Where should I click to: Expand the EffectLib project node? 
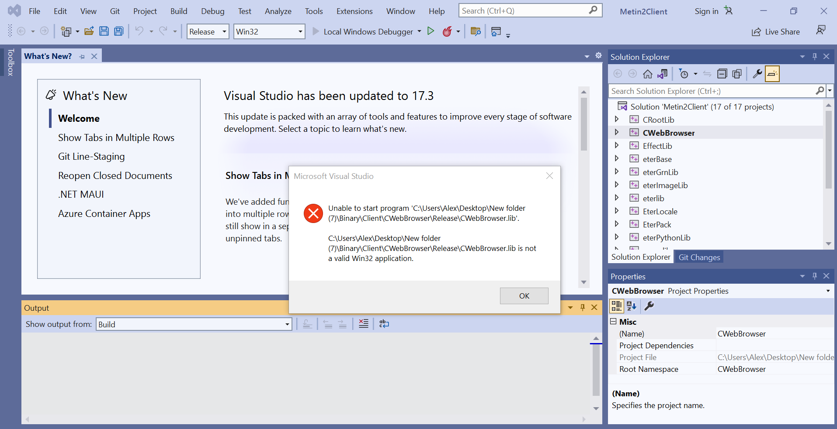[617, 145]
